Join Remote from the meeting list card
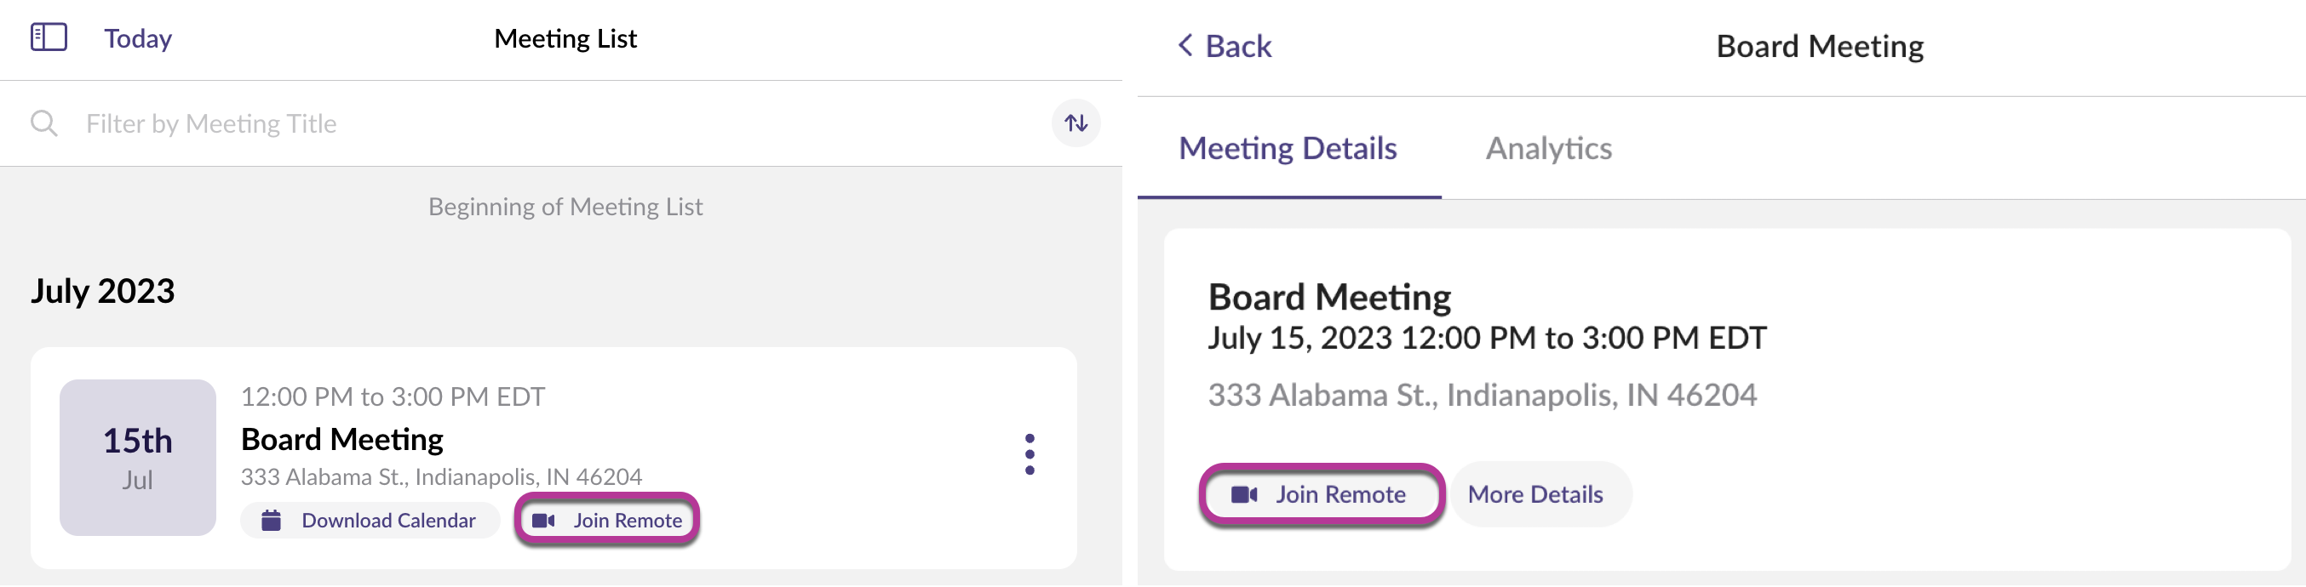 coord(608,521)
